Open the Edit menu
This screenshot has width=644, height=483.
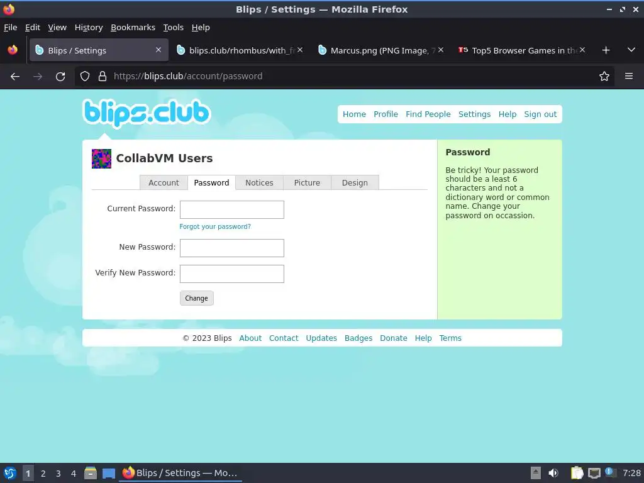coord(33,28)
